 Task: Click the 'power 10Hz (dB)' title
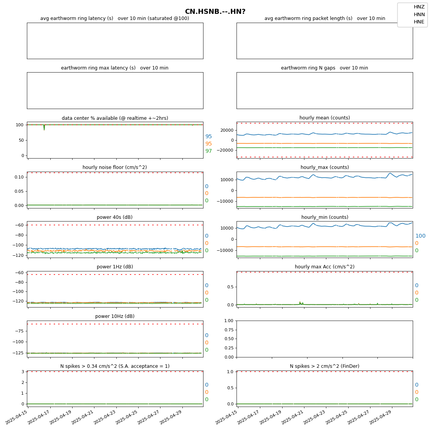click(x=115, y=316)
